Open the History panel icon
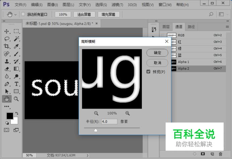 154,29
